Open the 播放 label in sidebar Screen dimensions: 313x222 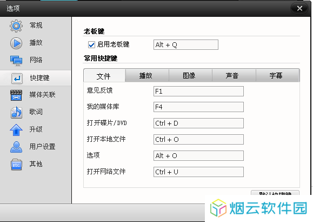[36, 43]
